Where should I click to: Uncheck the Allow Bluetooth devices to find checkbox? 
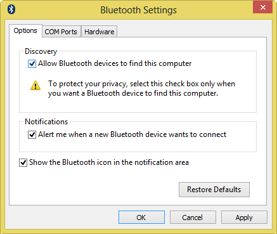tap(32, 63)
